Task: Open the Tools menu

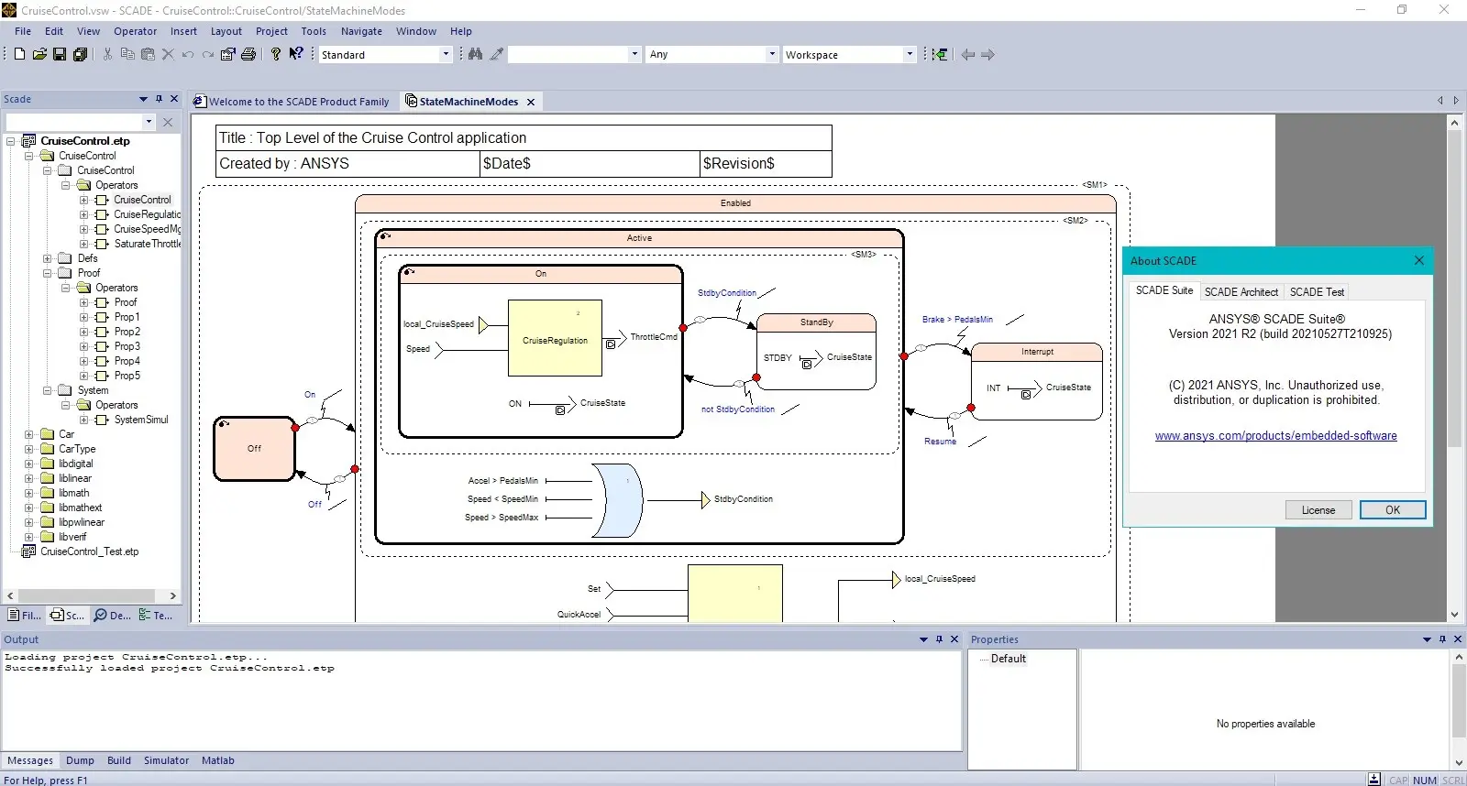Action: [x=314, y=31]
